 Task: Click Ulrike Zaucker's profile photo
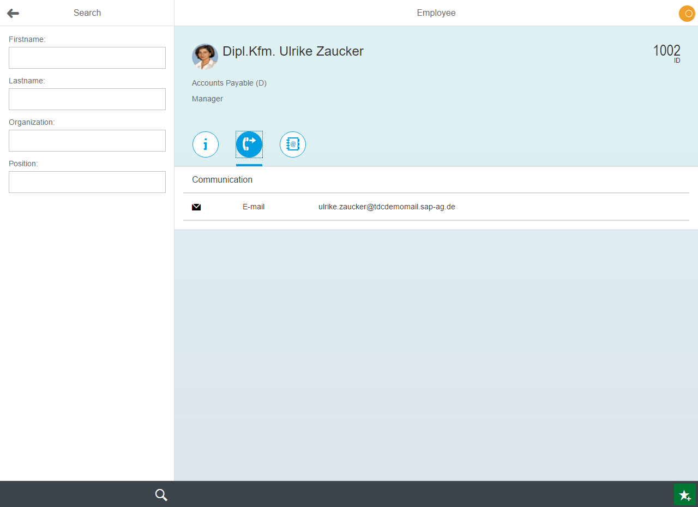coord(205,57)
